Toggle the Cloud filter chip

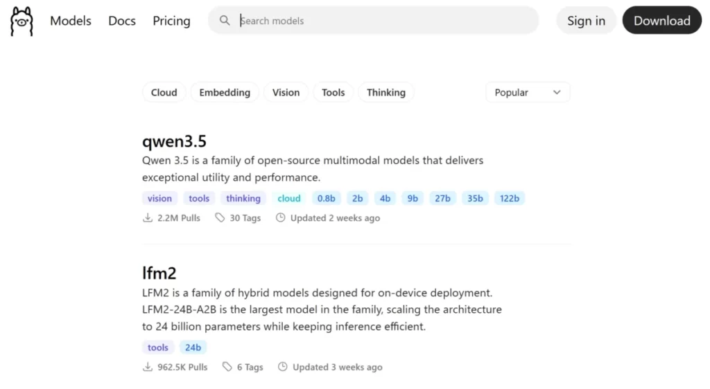[164, 93]
